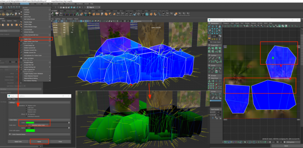Screen dimensions: 303x148
Task: Click first Project UVs mapping icon
Action: click(209, 48)
